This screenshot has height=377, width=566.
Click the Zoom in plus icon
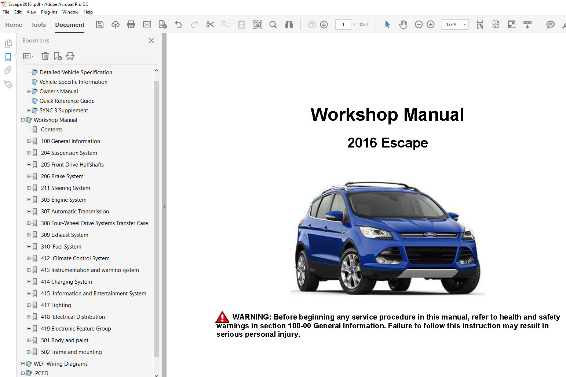pyautogui.click(x=431, y=25)
